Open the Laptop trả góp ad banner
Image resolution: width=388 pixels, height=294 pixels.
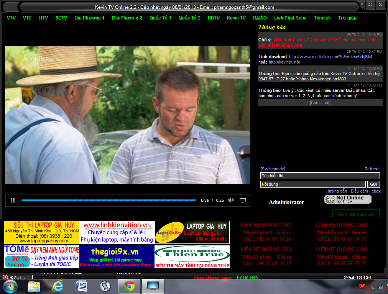[192, 232]
